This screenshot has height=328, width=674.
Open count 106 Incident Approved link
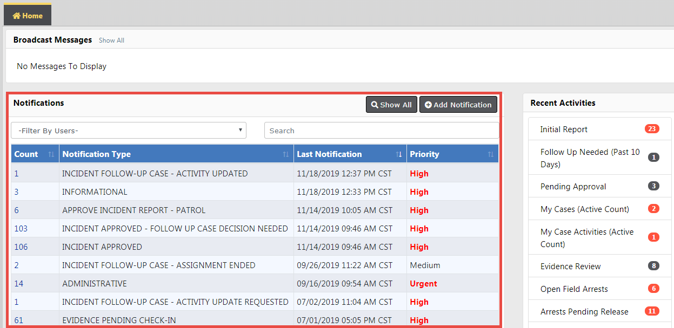click(x=21, y=247)
